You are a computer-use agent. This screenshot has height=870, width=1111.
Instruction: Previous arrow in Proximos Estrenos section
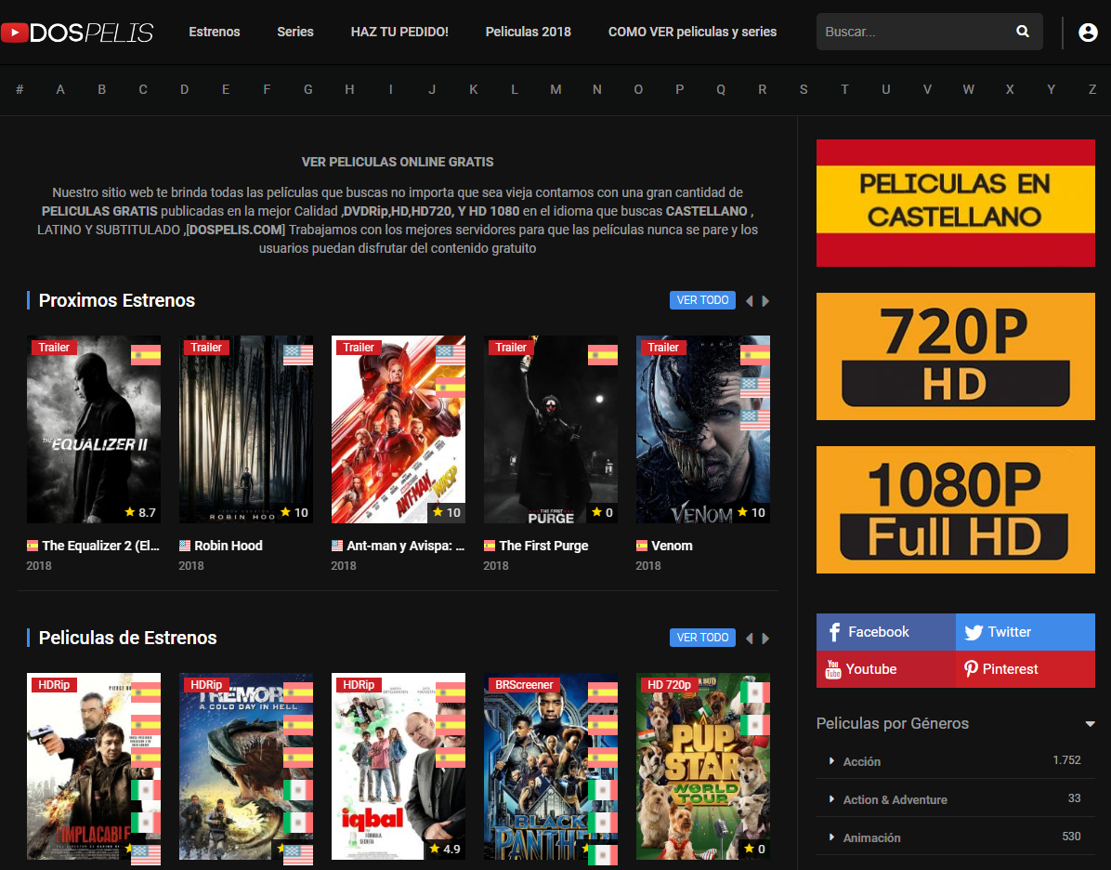749,300
